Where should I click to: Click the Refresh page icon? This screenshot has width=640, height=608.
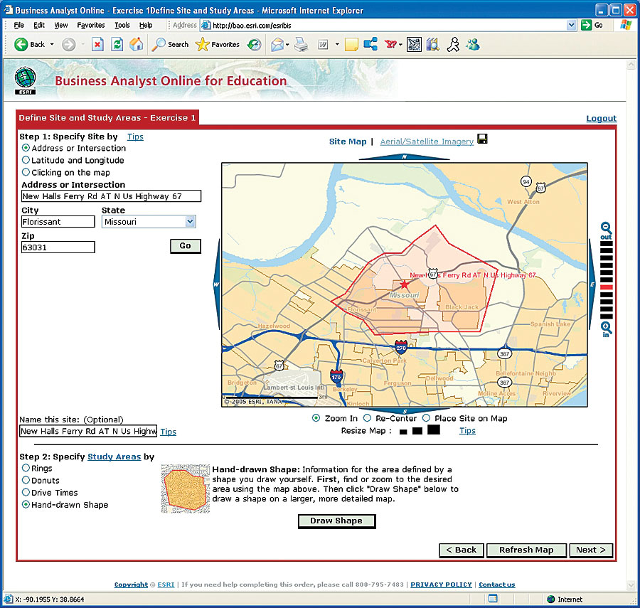click(117, 45)
